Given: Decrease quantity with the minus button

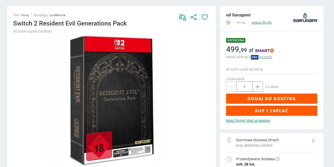Looking at the screenshot, I should [231, 87].
